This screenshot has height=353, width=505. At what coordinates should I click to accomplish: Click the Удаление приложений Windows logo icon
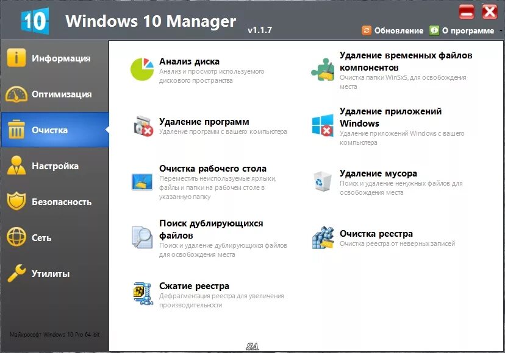point(323,125)
